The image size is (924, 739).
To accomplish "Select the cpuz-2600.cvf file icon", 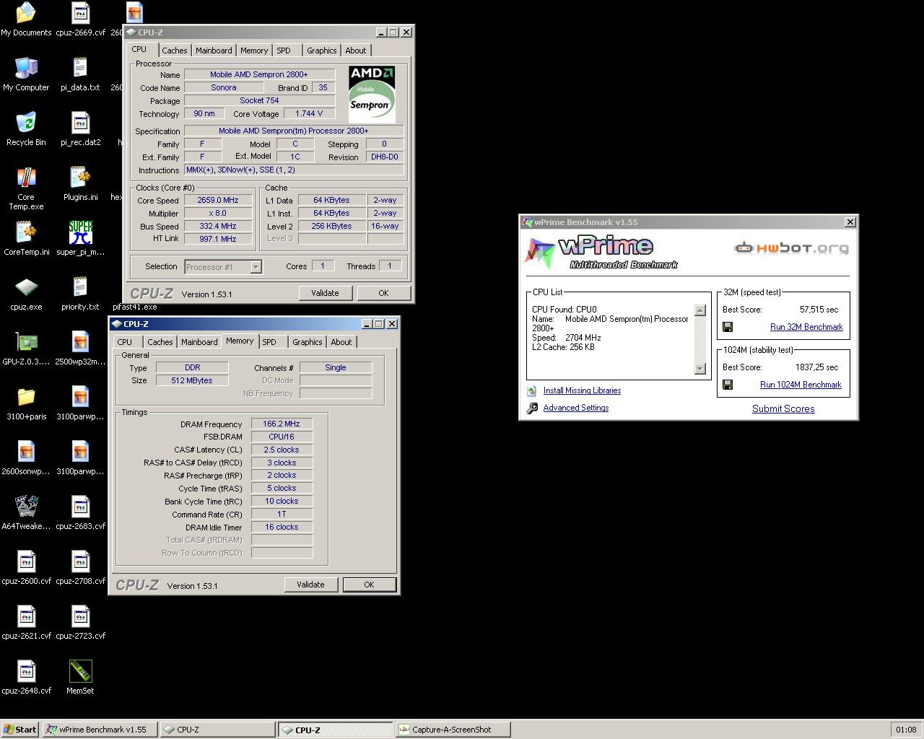I will click(26, 561).
